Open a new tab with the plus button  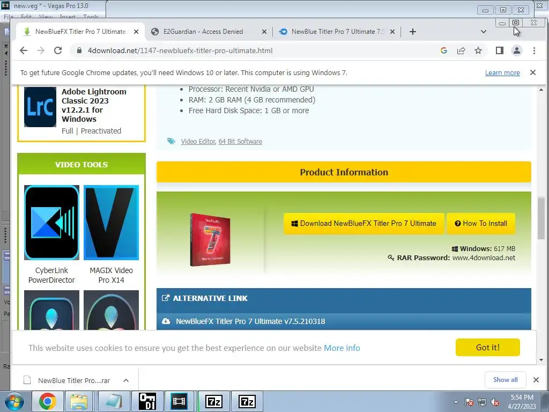[413, 32]
